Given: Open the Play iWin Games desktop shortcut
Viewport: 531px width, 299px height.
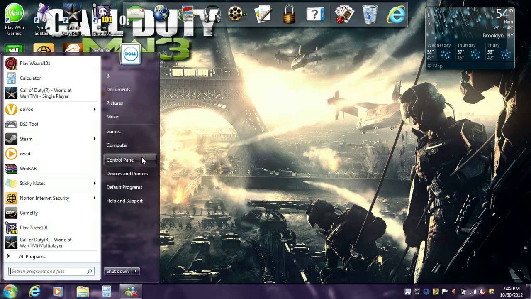Looking at the screenshot, I should click(14, 19).
